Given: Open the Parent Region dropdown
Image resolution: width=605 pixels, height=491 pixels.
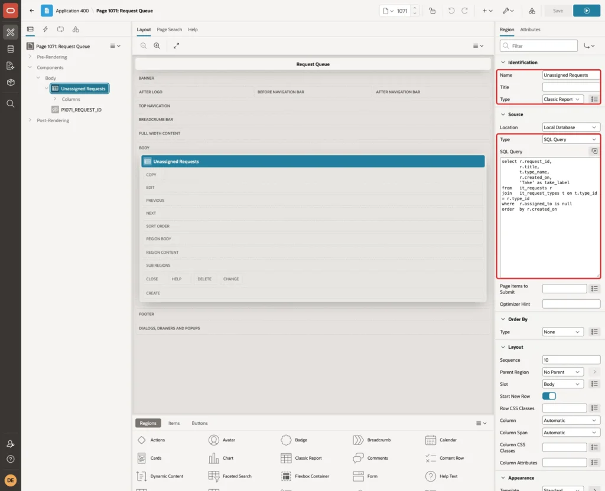Looking at the screenshot, I should (x=562, y=372).
